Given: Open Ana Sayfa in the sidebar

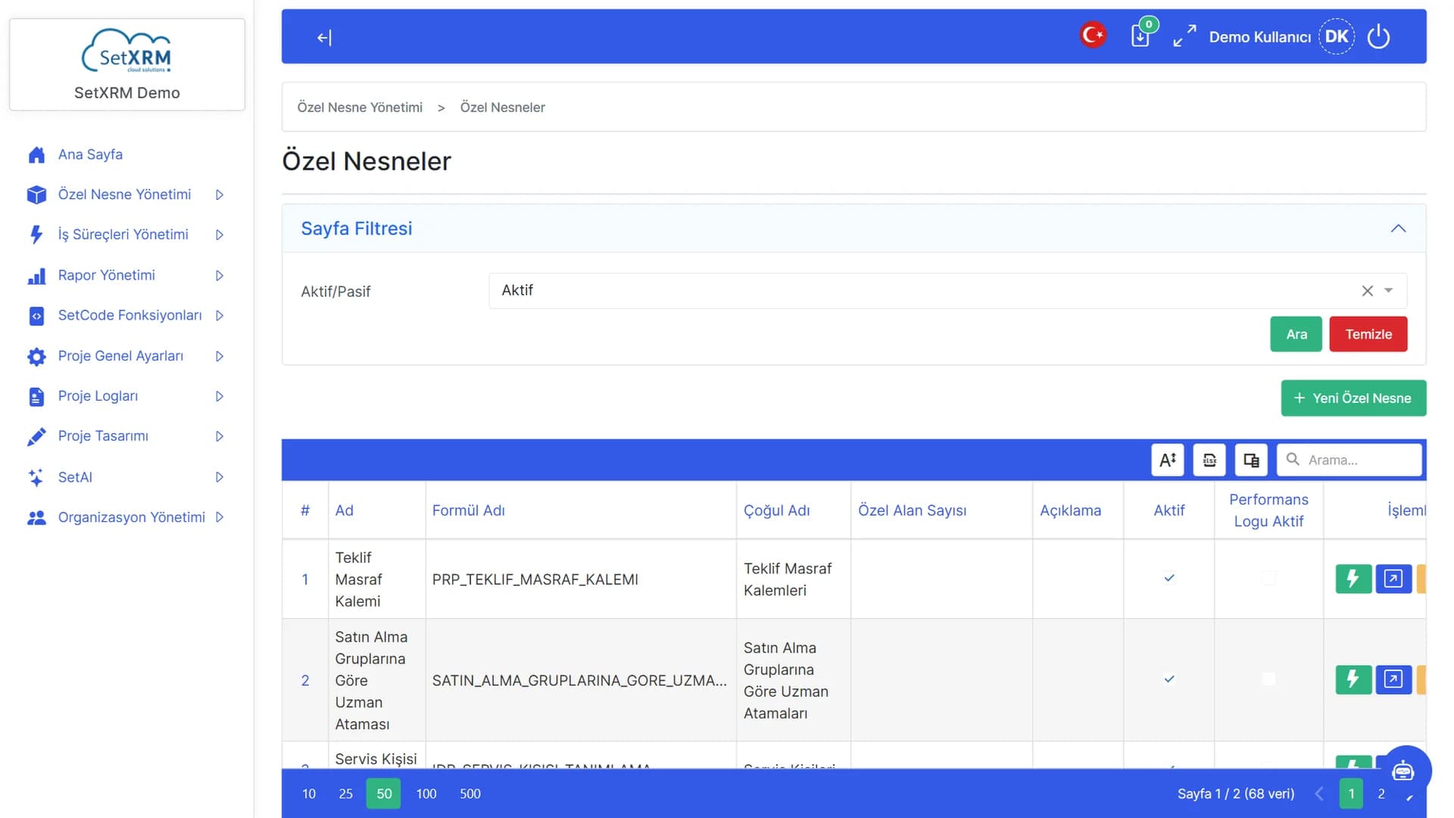Looking at the screenshot, I should (90, 155).
